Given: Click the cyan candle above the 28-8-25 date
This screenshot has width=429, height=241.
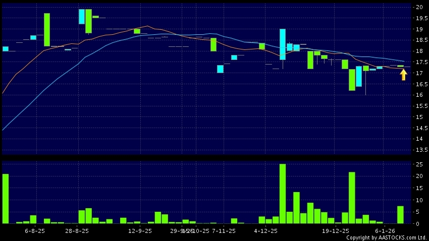Looking at the screenshot, I should click(x=82, y=17).
